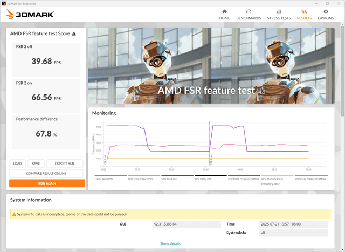
Task: Go to HOME tab label
Action: click(x=224, y=18)
